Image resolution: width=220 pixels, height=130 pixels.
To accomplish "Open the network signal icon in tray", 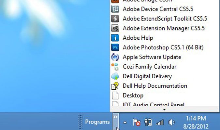I will [x=160, y=123].
